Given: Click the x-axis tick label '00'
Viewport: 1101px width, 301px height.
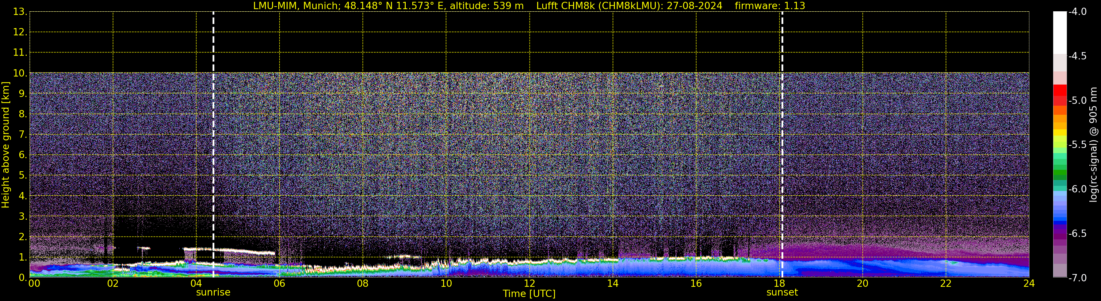Looking at the screenshot, I should (34, 284).
